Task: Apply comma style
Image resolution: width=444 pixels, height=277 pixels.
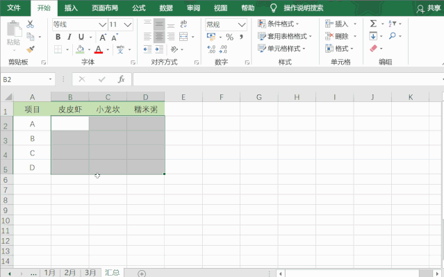Action: tap(241, 37)
